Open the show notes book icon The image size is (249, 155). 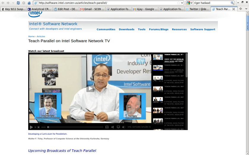tap(107, 127)
